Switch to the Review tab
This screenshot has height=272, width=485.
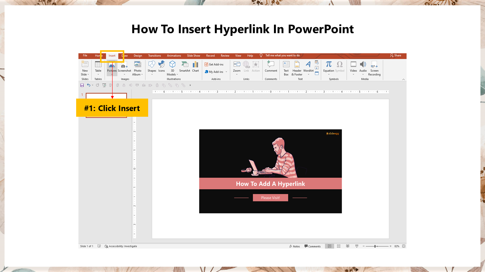pos(225,56)
